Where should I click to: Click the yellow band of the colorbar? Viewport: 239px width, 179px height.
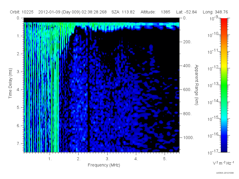pyautogui.click(x=224, y=66)
